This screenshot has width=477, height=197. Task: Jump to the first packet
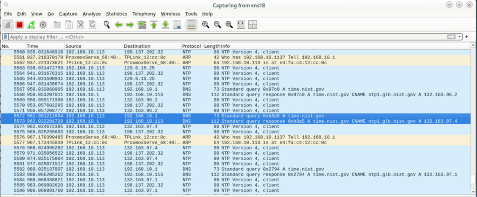153,25
